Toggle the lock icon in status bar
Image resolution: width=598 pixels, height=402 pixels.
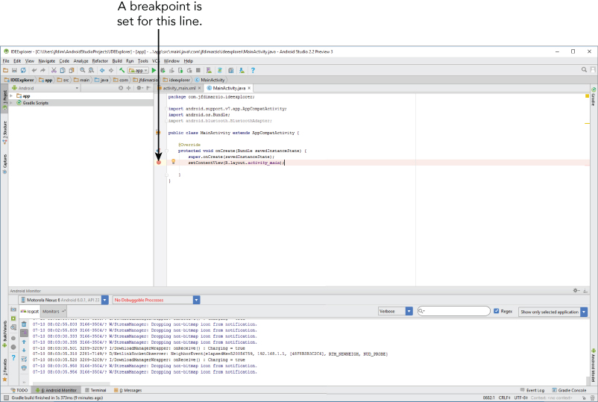tap(584, 398)
